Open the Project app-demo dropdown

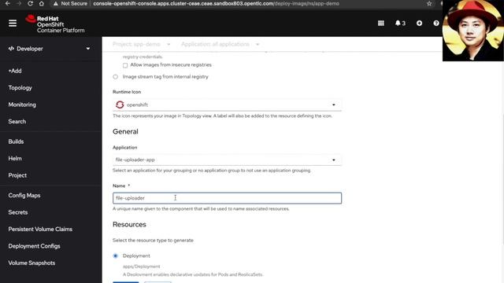(142, 44)
